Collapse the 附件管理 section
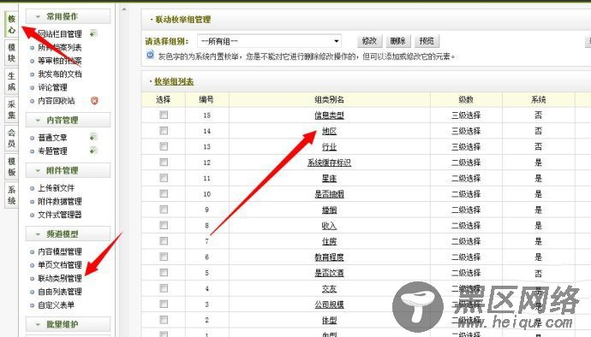The width and height of the screenshot is (591, 337). click(68, 170)
